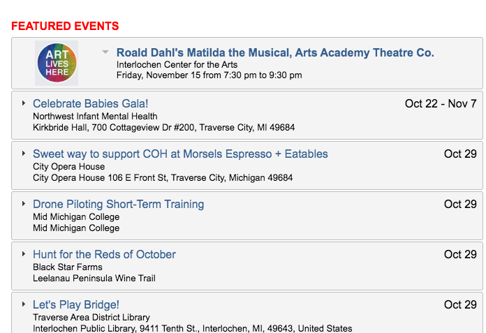
Task: Expand the Let's Play Bridge triangle
Action: tap(24, 304)
